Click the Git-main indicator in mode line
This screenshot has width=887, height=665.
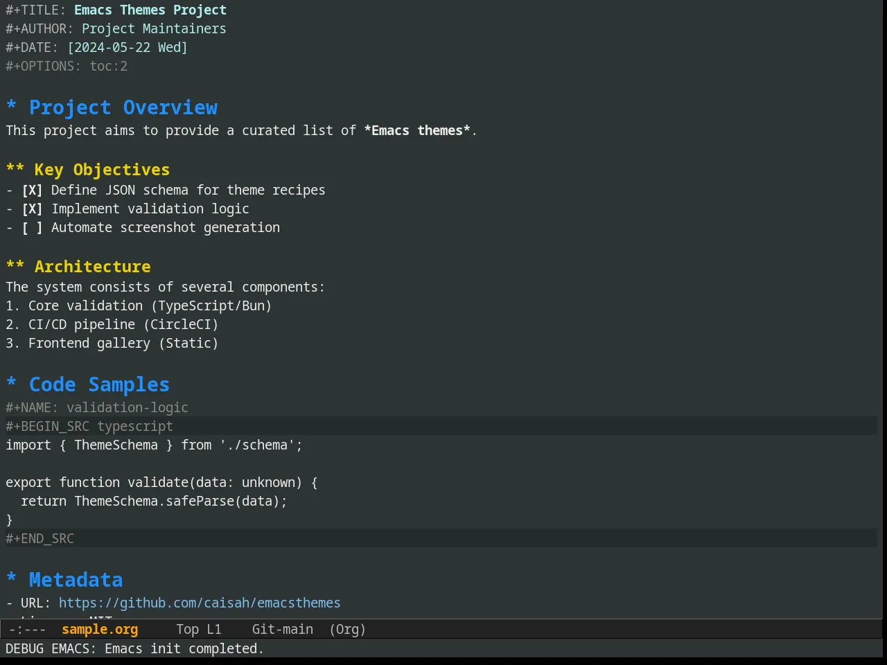(x=283, y=630)
